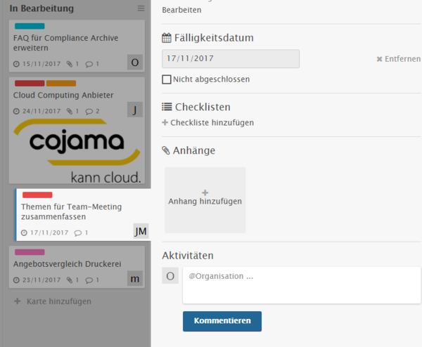Click the Bearbeiten link
The height and width of the screenshot is (347, 422).
pyautogui.click(x=181, y=10)
